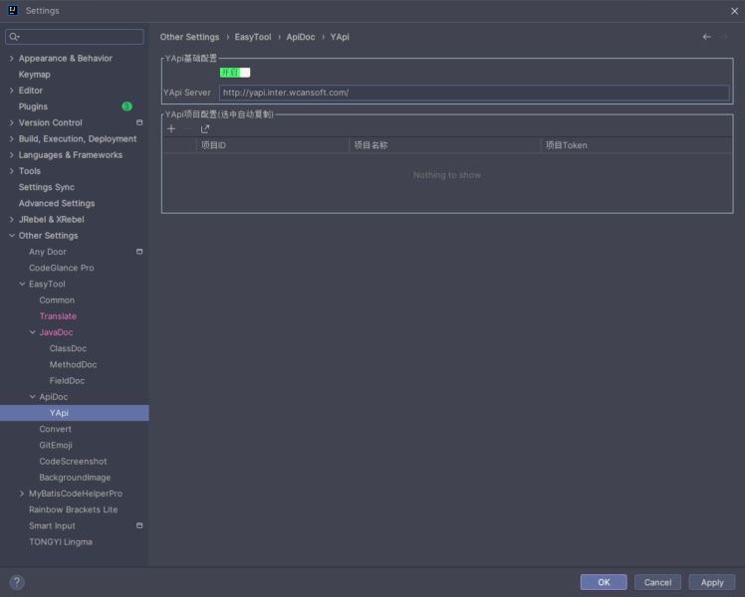Expand the Appearance & Behavior section
Screen dimensions: 745x597
[11, 59]
